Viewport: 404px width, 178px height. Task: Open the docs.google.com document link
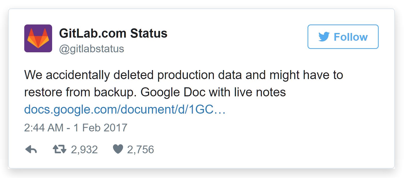(125, 110)
